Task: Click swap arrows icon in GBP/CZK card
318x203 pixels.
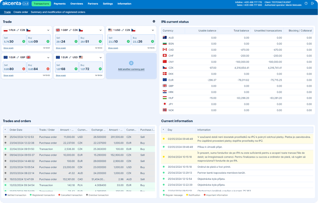Action: (x=70, y=30)
